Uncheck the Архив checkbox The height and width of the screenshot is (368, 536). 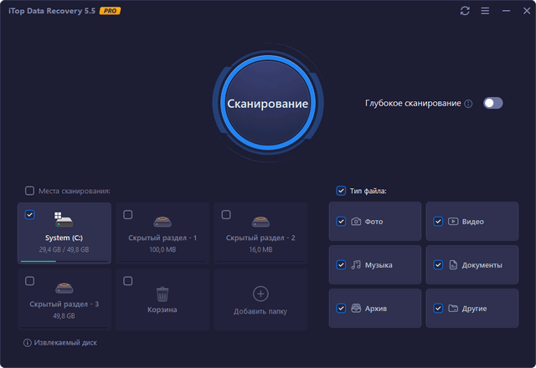341,309
